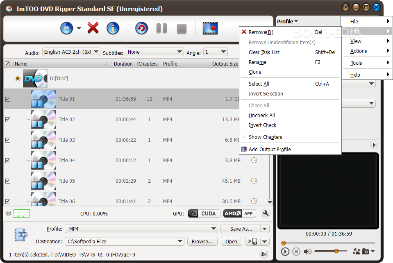Click the DVD disc thumbnail
This screenshot has height=263, width=393.
[35, 78]
